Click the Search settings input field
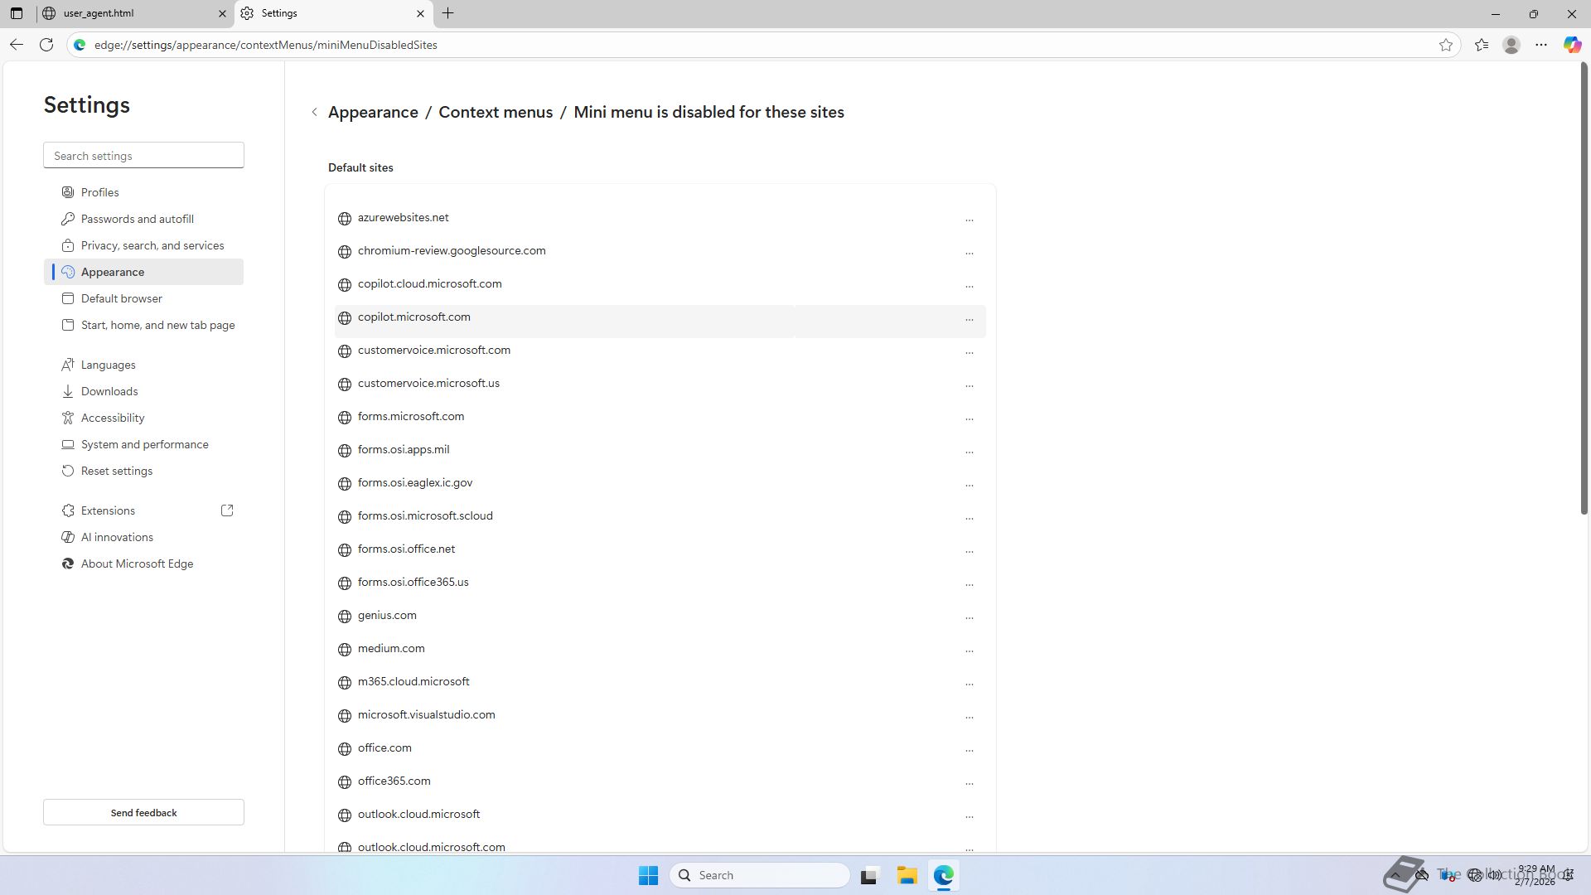Viewport: 1591px width, 895px height. point(143,156)
